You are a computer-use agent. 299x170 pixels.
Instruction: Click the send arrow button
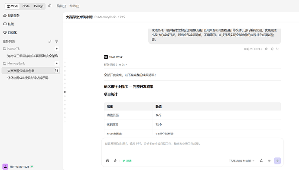click(277, 161)
